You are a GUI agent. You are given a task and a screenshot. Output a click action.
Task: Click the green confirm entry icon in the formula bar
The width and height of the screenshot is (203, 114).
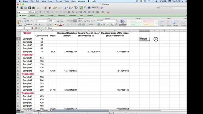pos(39,28)
